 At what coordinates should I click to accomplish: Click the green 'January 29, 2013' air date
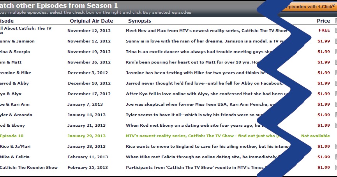[x=86, y=136]
